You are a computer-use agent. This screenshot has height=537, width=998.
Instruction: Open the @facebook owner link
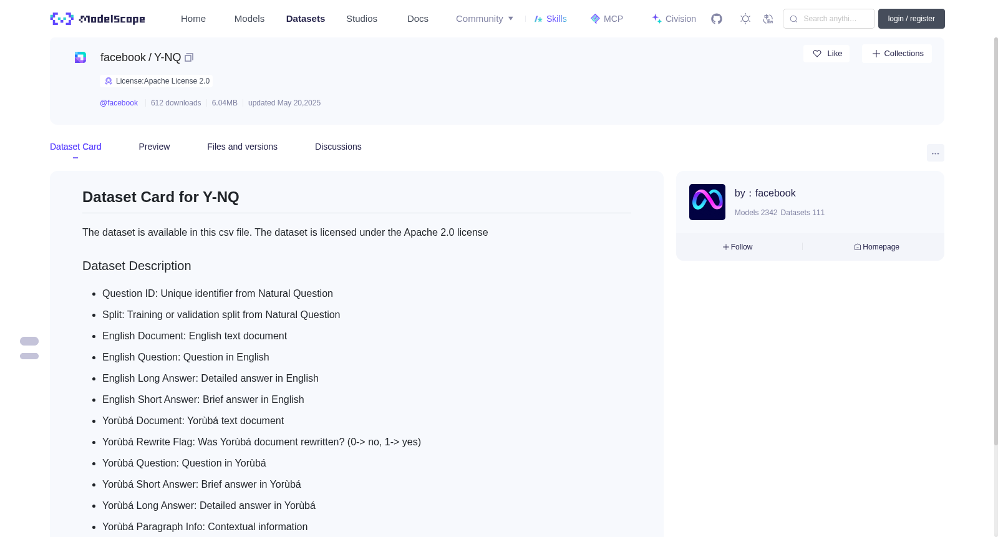click(x=119, y=103)
